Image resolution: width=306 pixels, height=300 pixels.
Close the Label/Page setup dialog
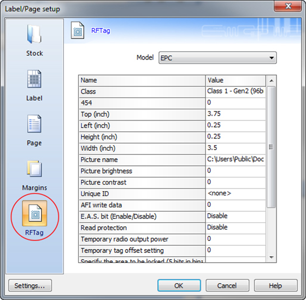pyautogui.click(x=288, y=6)
